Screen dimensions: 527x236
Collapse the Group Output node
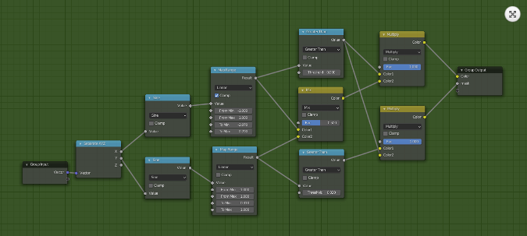[x=461, y=70]
